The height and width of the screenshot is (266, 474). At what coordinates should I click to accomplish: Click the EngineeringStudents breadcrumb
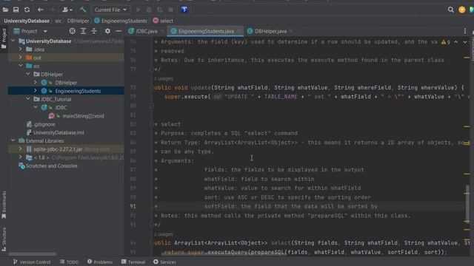point(121,21)
